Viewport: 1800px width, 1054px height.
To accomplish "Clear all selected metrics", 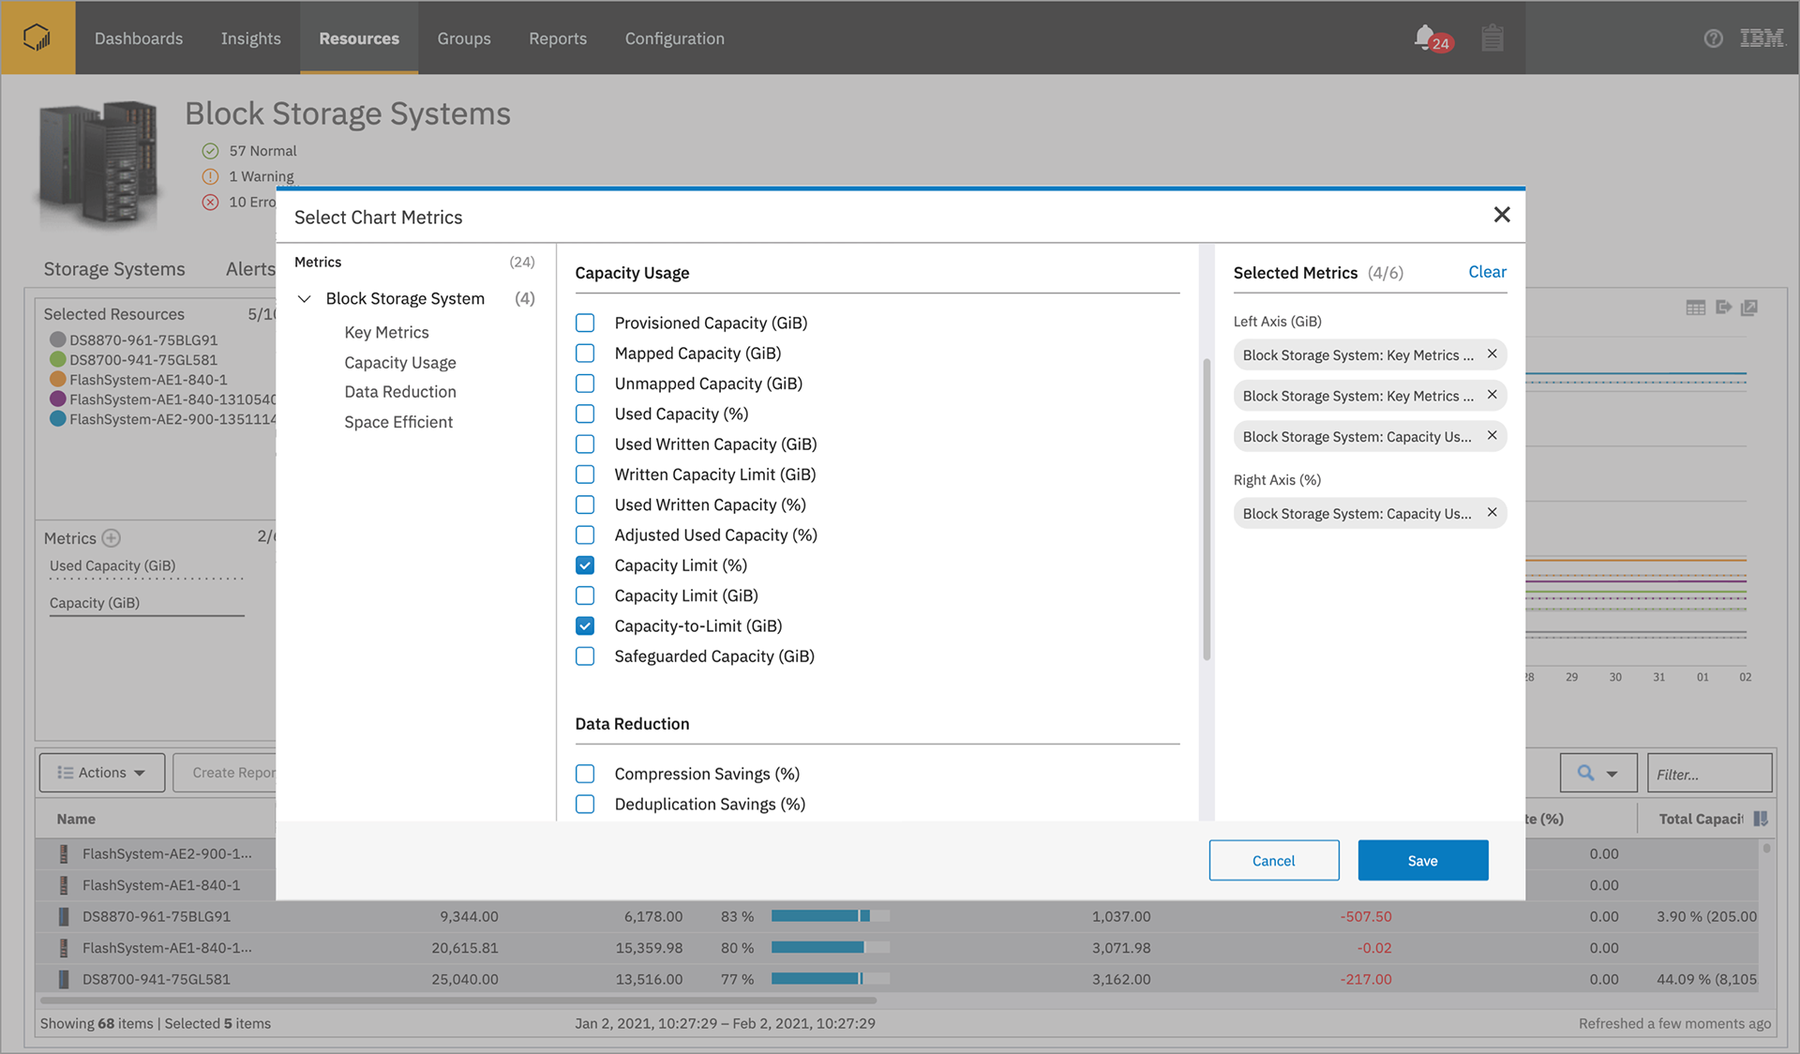I will pyautogui.click(x=1487, y=272).
